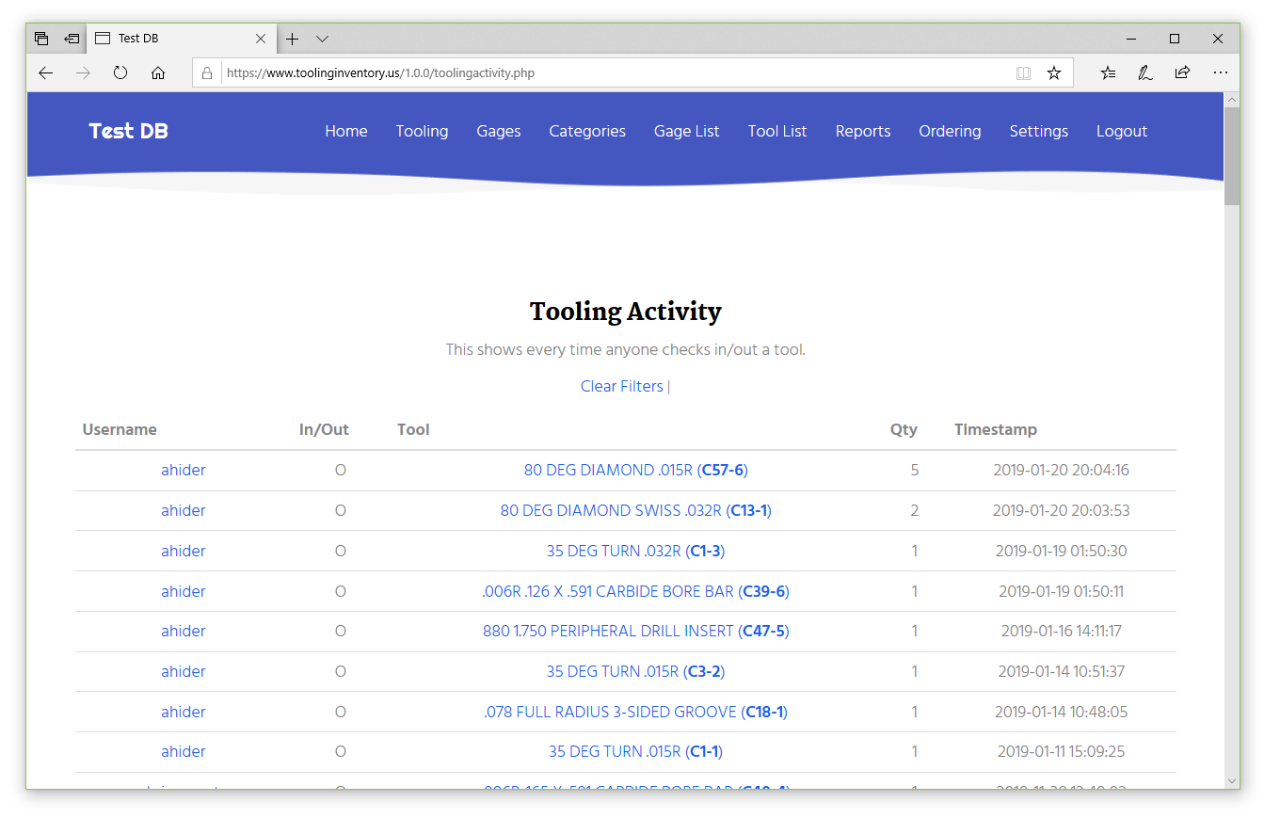Click the add notes pen icon
The width and height of the screenshot is (1264, 818).
[1144, 72]
